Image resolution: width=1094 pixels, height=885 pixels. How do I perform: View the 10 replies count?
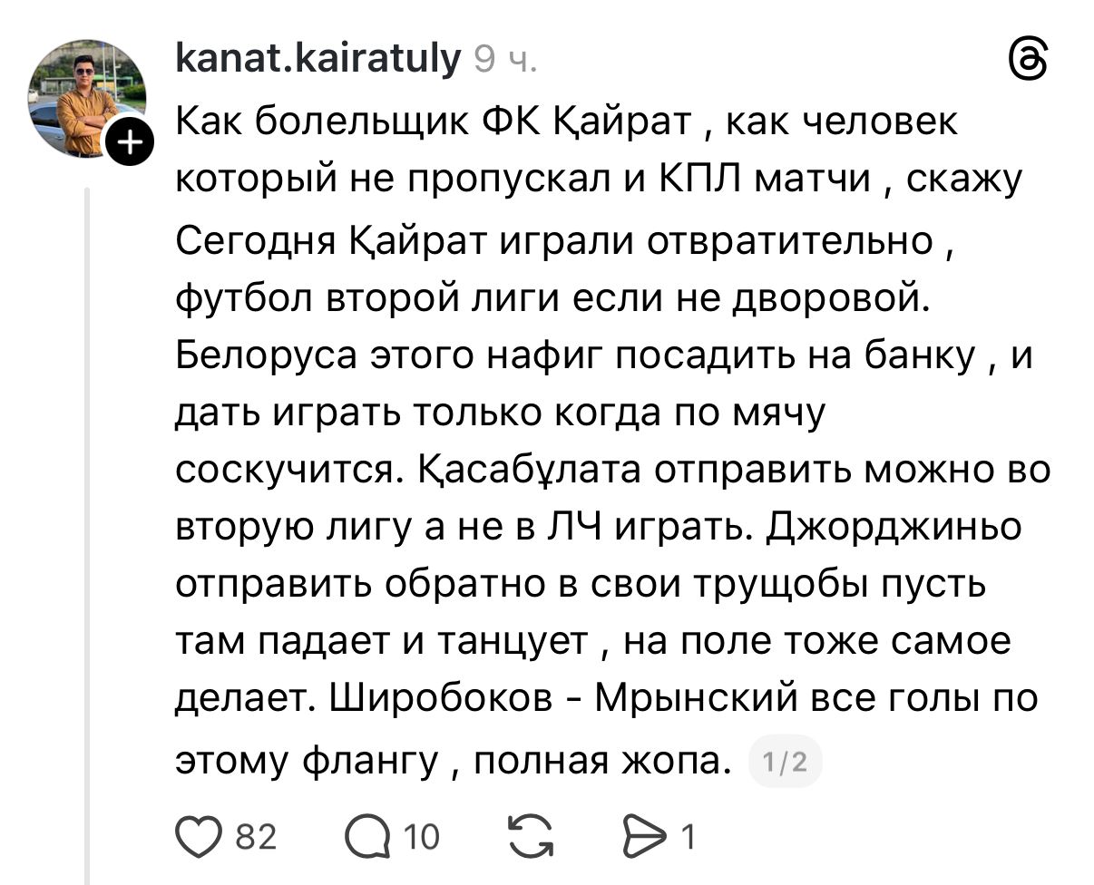point(422,836)
